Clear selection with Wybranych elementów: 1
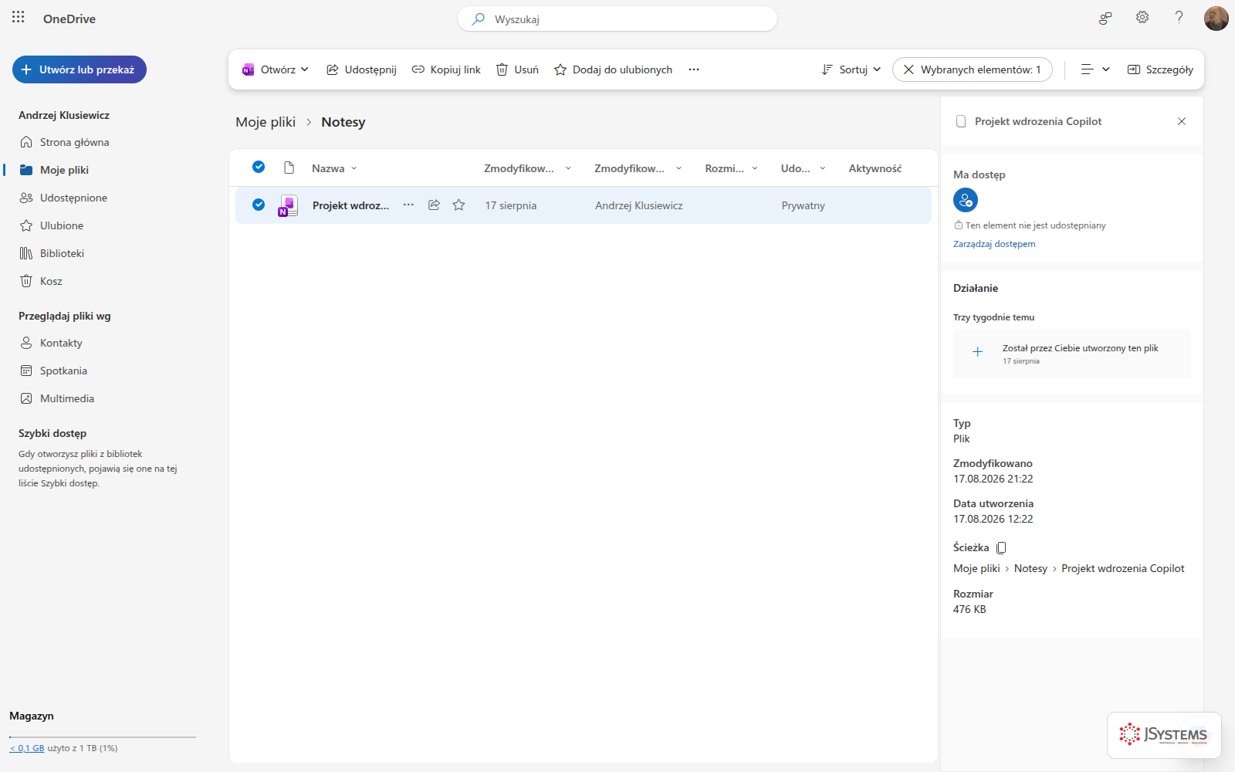This screenshot has width=1235, height=772. [x=973, y=69]
